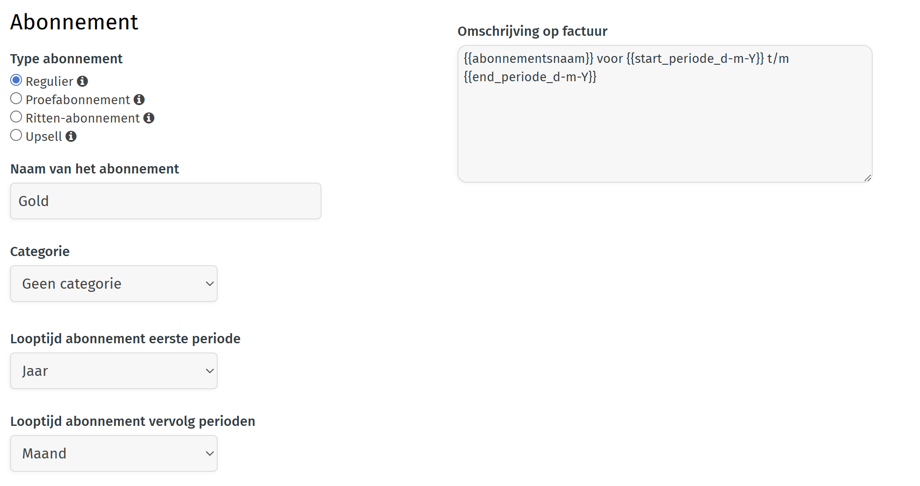Click info icon next to Regulier
The image size is (920, 486).
[x=83, y=81]
